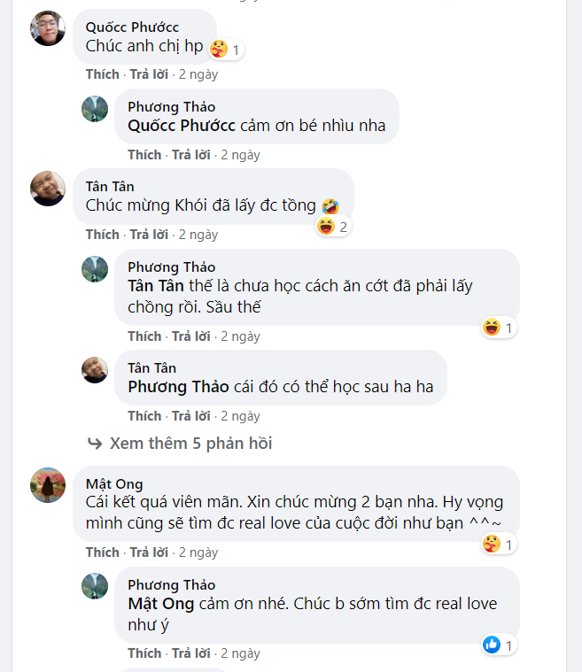The height and width of the screenshot is (672, 582).
Task: Open Mật Ong's profile name link
Action: (x=113, y=483)
